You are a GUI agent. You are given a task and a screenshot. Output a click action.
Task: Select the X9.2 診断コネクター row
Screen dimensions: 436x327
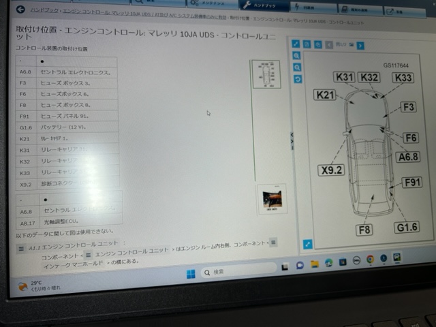coord(68,184)
